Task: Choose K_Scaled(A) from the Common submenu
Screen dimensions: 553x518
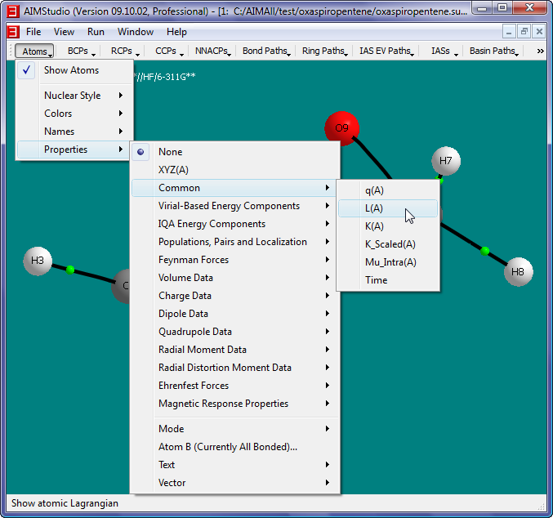Action: click(390, 244)
